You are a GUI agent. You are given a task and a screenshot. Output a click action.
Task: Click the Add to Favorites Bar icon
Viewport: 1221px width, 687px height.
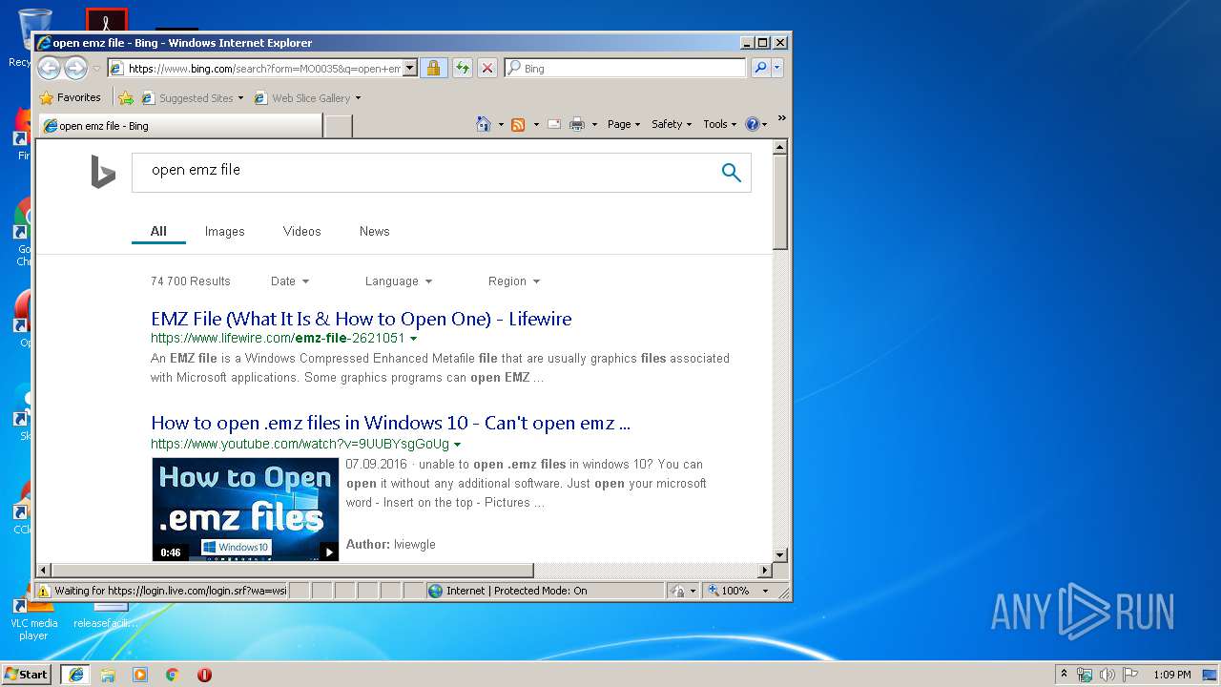click(126, 97)
